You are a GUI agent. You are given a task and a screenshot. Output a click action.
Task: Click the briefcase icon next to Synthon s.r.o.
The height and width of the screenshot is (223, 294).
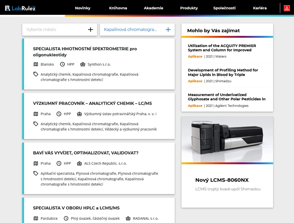(83, 64)
